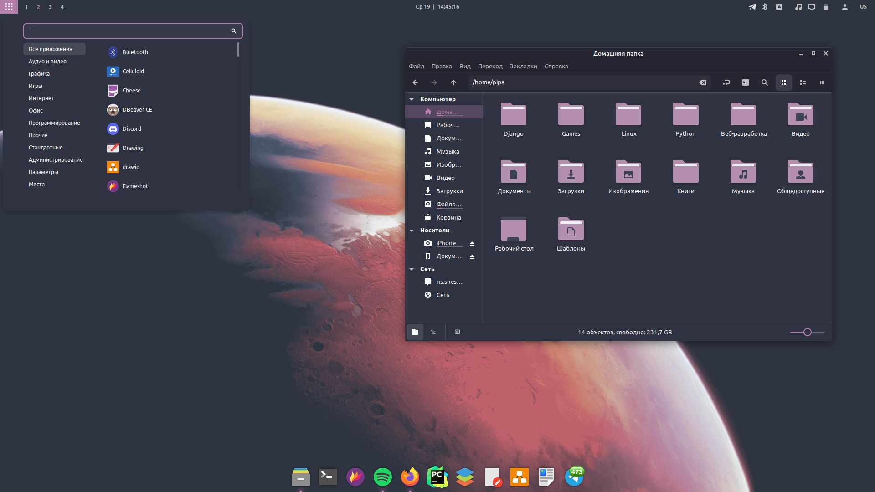Open the Веб-разработка folder
The height and width of the screenshot is (492, 875).
(x=743, y=120)
